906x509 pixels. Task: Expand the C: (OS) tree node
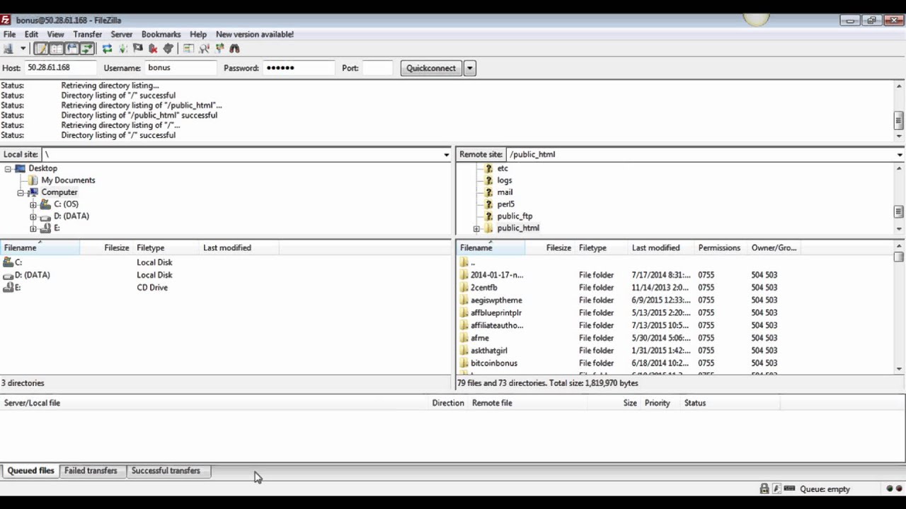click(33, 204)
